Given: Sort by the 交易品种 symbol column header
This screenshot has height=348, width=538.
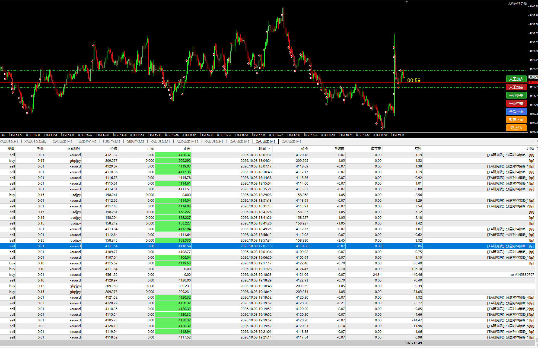Looking at the screenshot, I should tap(63, 149).
